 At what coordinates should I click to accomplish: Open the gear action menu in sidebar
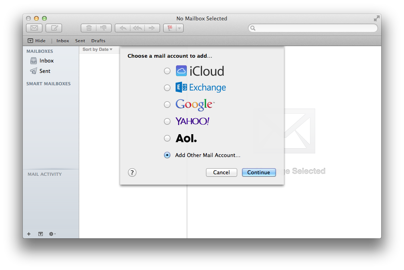[52, 234]
